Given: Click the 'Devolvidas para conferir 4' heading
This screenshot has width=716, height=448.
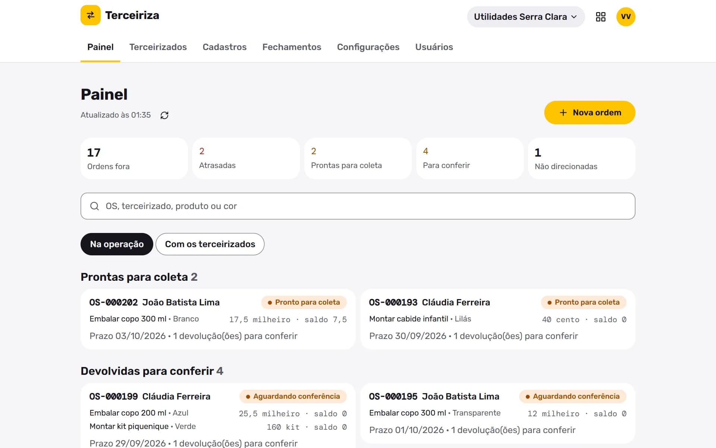Looking at the screenshot, I should 152,371.
